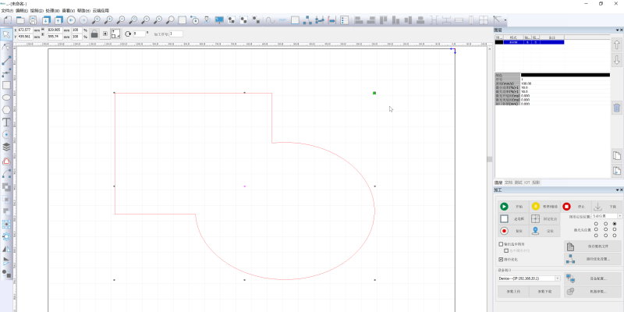
Task: Click the Save floppy disk icon
Action: [33, 20]
